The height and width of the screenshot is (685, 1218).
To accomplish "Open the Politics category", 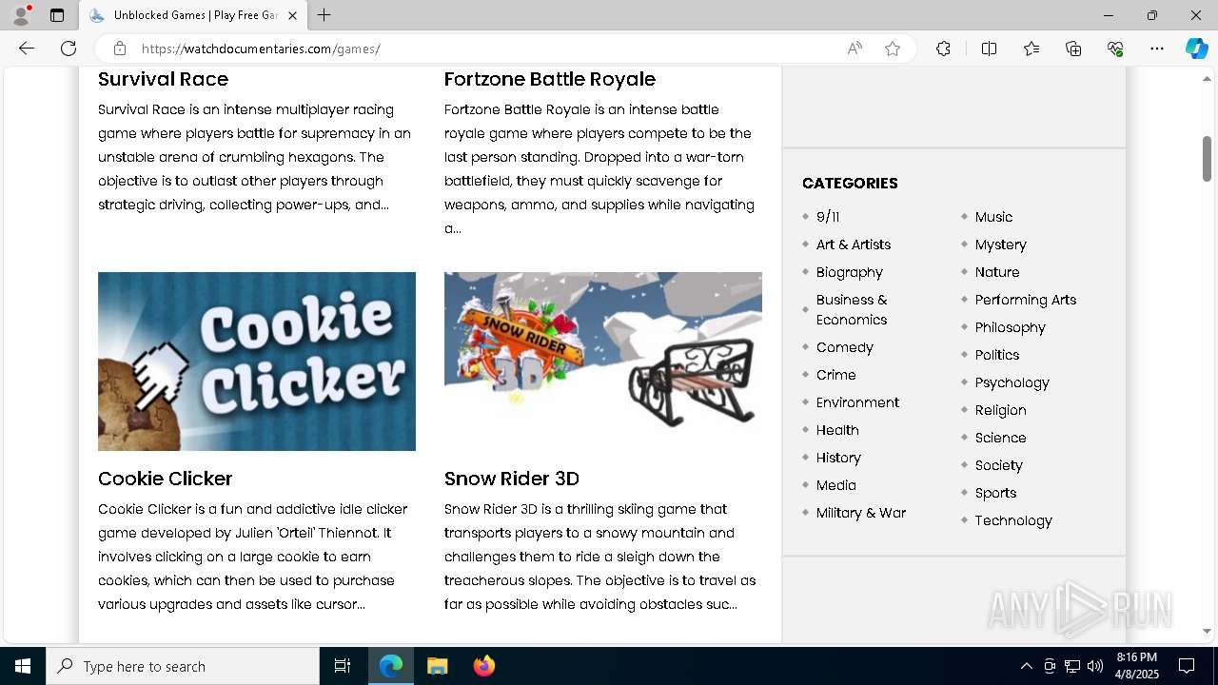I will (997, 355).
